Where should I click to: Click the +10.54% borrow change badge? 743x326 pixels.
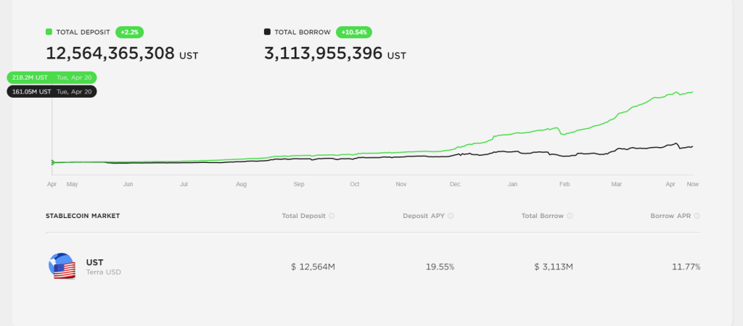[x=354, y=32]
